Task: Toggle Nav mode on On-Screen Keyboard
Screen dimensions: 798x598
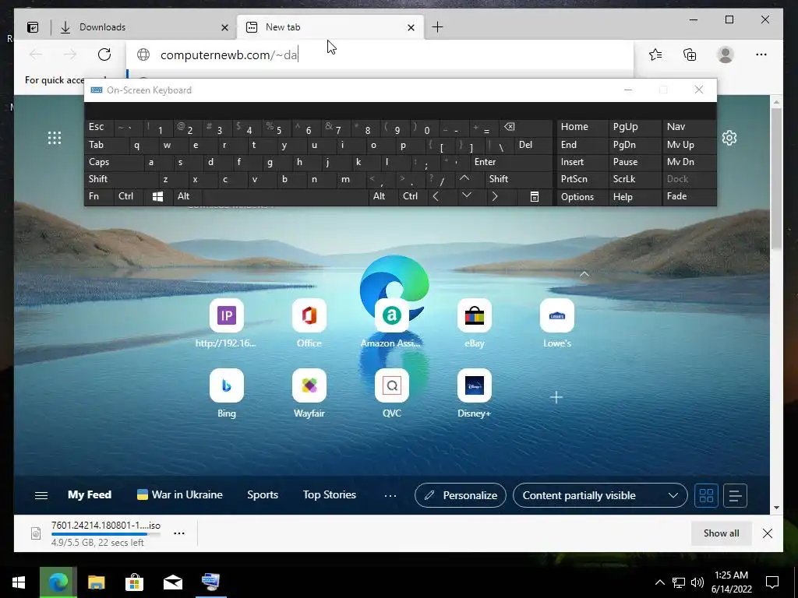Action: click(x=689, y=127)
